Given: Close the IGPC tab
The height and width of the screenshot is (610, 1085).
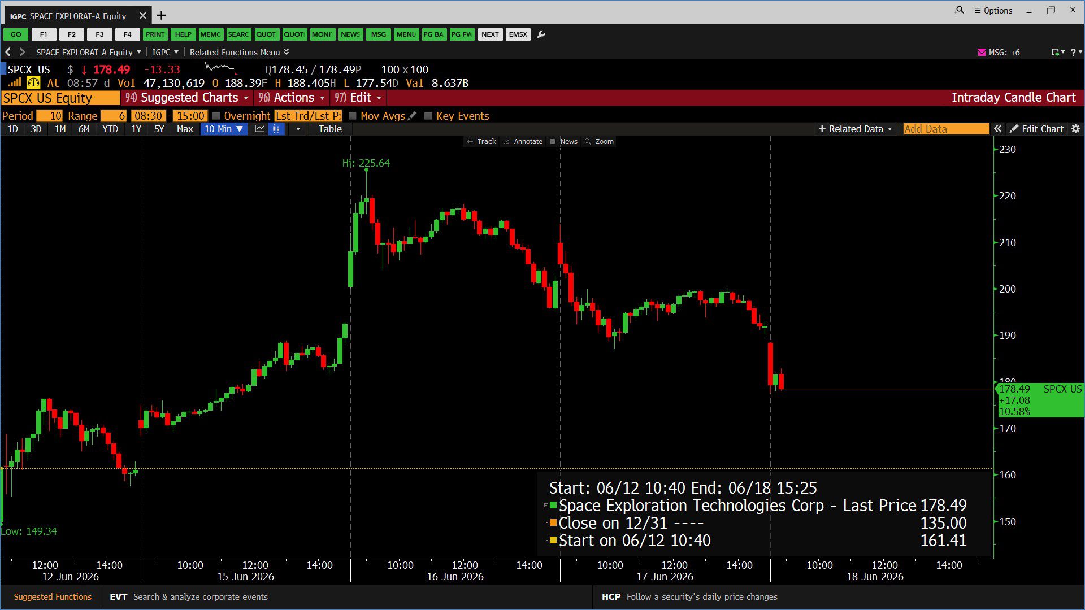Looking at the screenshot, I should [x=142, y=16].
